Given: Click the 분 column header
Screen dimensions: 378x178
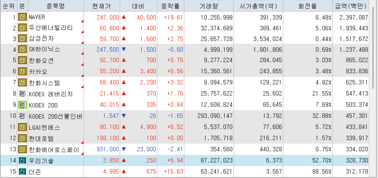Looking at the screenshot, I should tap(22, 6).
